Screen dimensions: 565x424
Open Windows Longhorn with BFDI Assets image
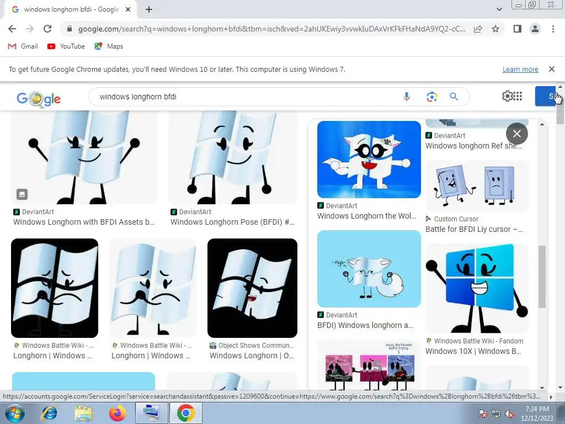84,157
